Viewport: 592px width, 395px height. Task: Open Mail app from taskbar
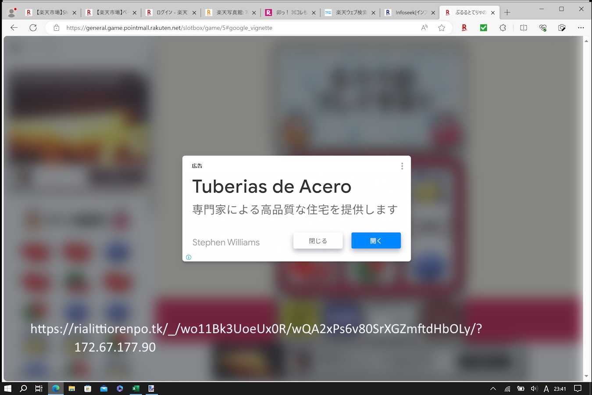click(x=103, y=388)
